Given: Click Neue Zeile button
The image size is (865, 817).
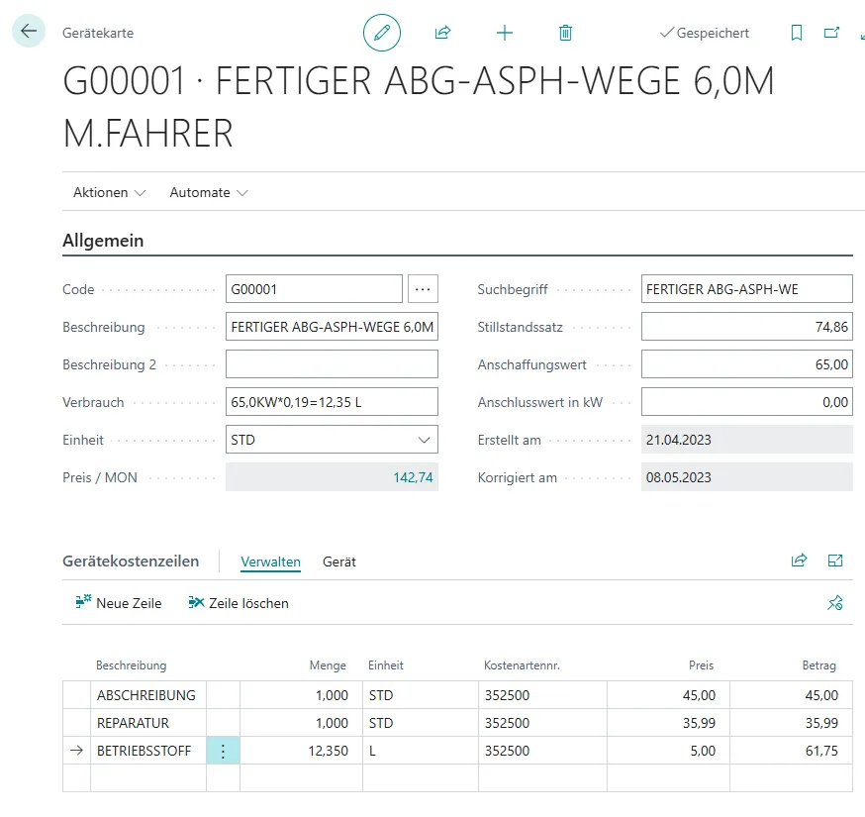Looking at the screenshot, I should click(119, 602).
